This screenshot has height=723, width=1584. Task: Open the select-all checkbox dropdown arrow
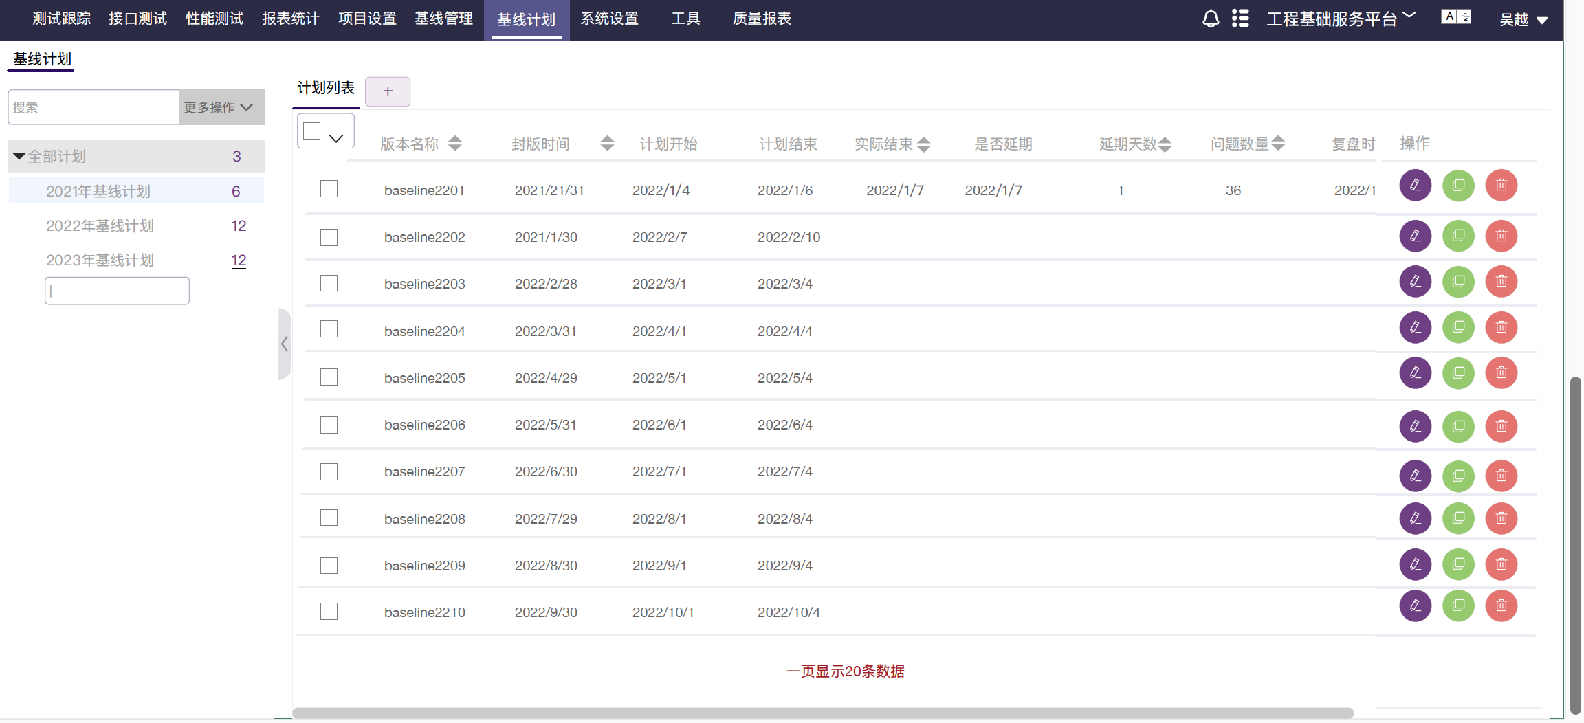pos(336,138)
